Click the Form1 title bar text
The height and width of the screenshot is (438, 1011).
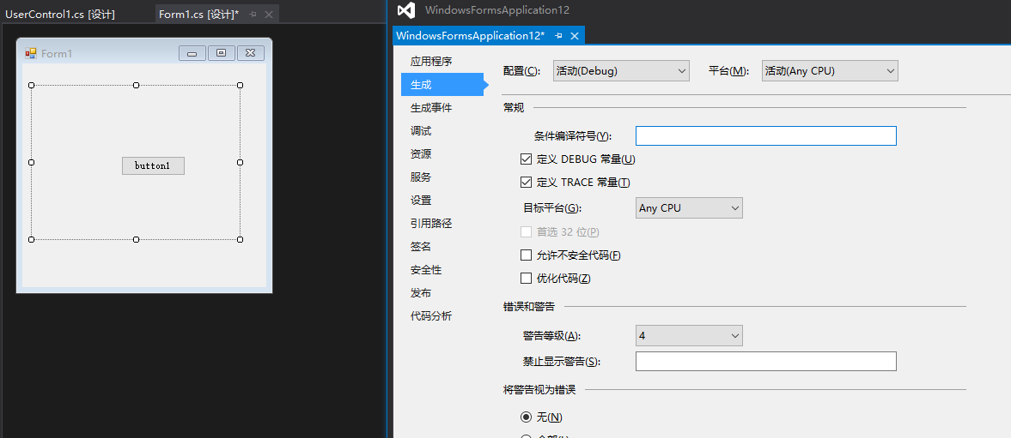(57, 53)
